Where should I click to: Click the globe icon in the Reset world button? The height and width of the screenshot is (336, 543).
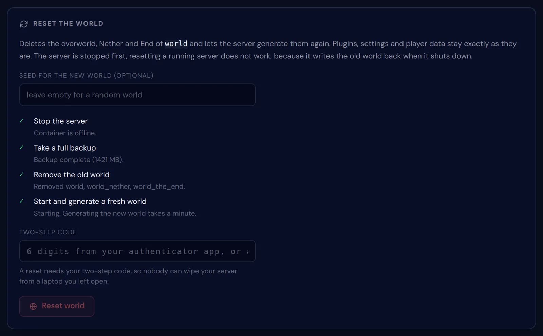[x=33, y=306]
